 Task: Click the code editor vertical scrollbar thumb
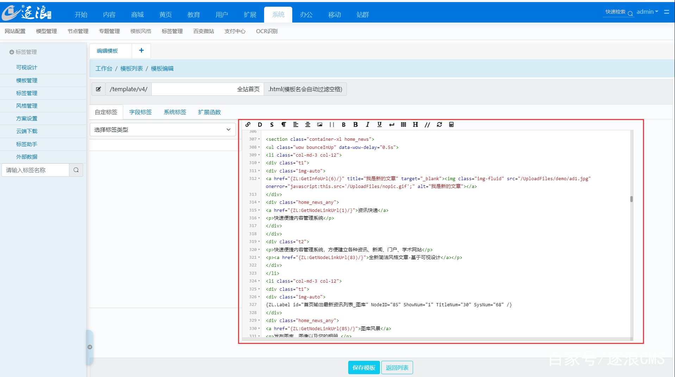[631, 199]
